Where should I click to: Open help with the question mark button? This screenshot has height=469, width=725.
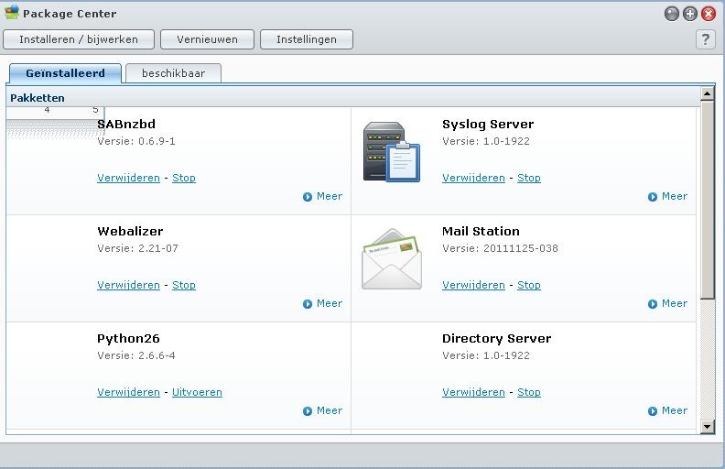point(705,39)
